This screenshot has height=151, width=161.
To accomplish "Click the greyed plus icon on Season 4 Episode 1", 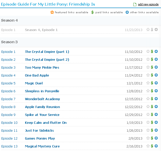I will point(156,29).
